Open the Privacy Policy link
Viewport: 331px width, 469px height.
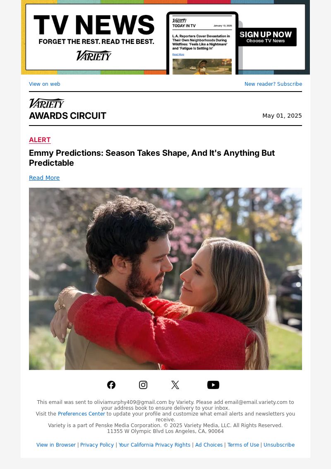click(97, 445)
